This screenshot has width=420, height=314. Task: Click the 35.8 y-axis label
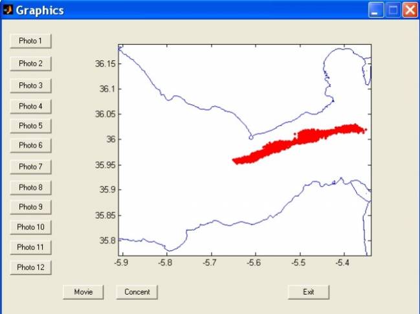(107, 241)
